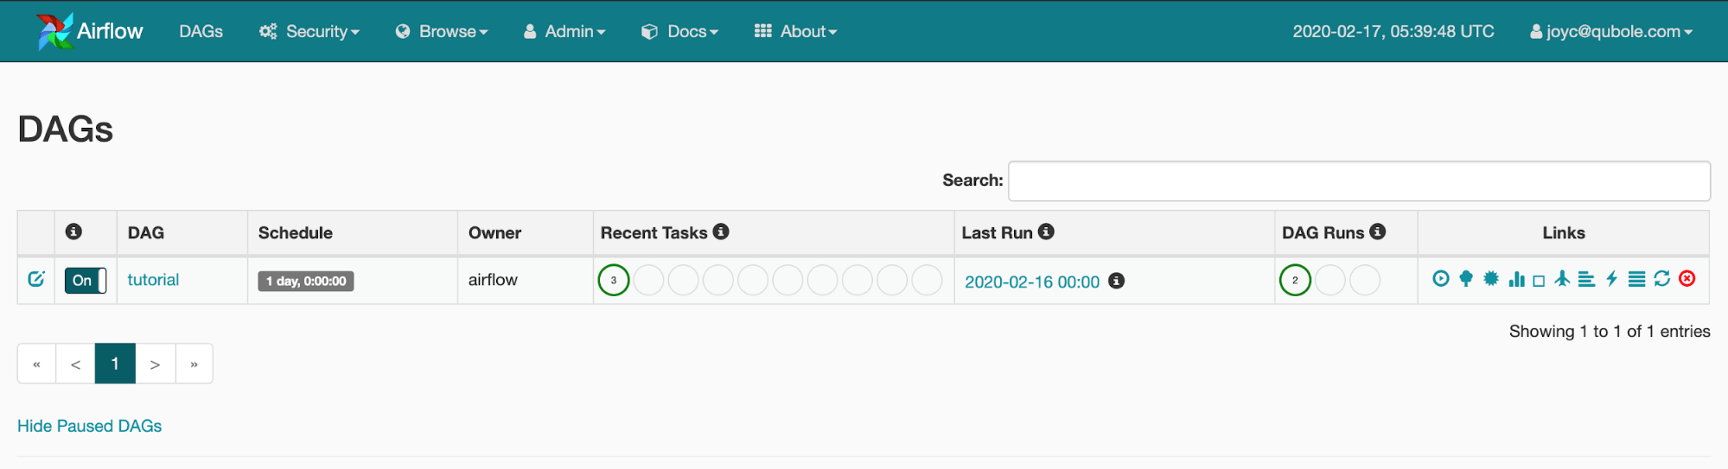
Task: Expand the Security dropdown menu
Action: click(x=309, y=32)
